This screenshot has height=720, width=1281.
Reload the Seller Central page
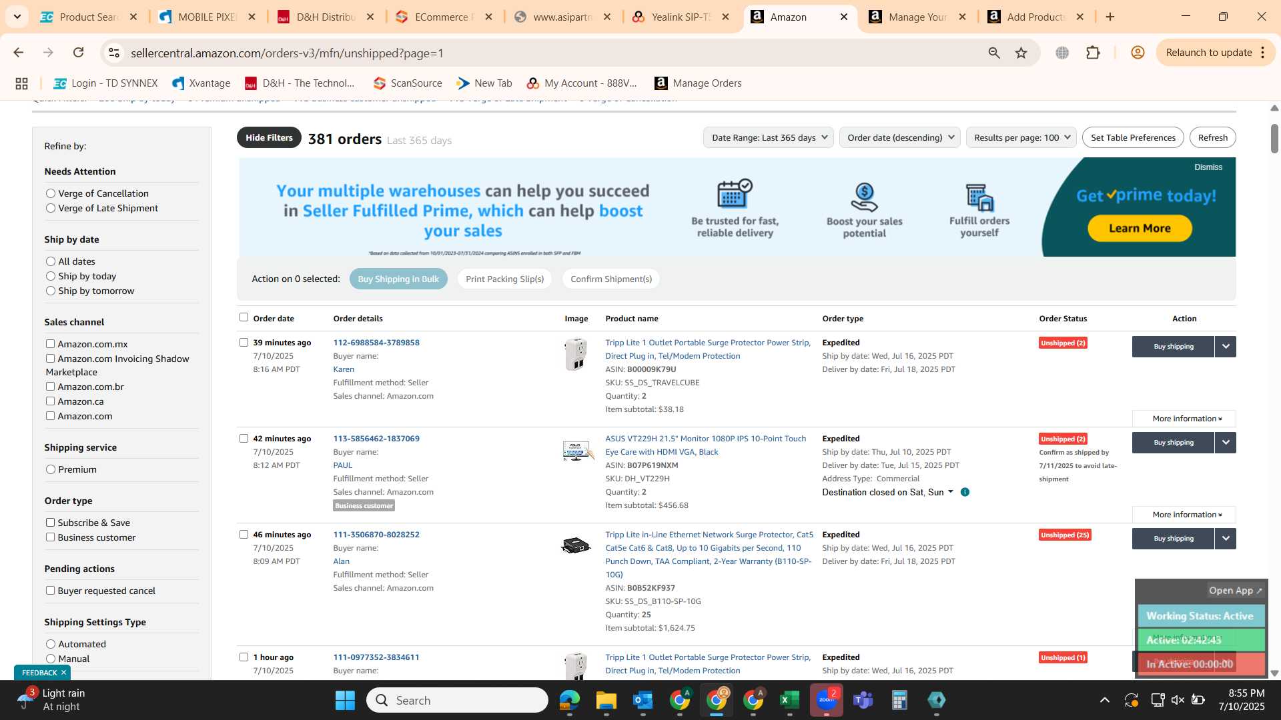click(79, 53)
